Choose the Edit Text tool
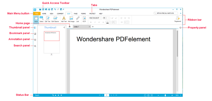 point(47,19)
